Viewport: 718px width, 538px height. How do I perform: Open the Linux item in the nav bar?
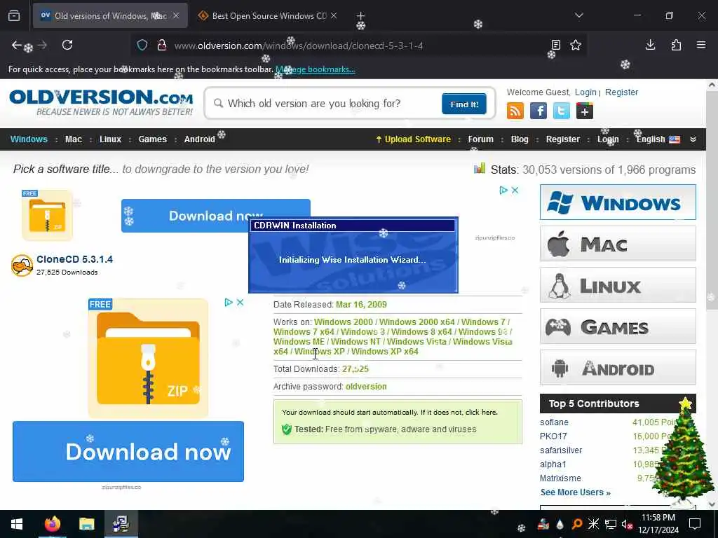[x=110, y=139]
